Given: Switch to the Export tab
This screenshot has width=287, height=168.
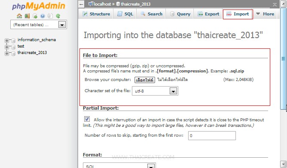Looking at the screenshot, I should [208, 14].
